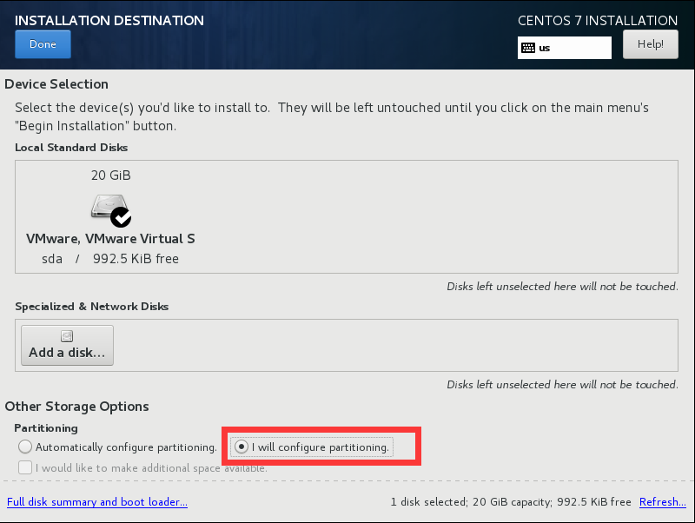Screen dimensions: 695x523
Task: Click the CENTOS 7 INSTALLATION title
Action: point(598,21)
